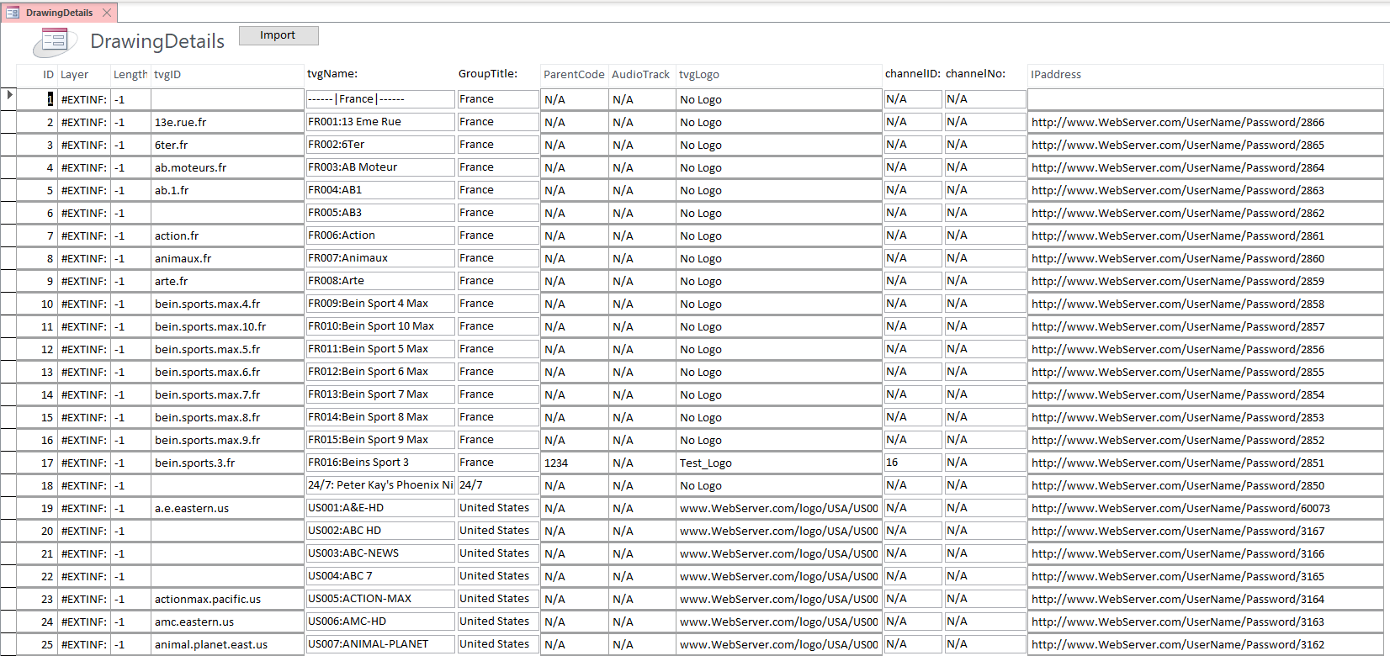Screen dimensions: 1390x656
Task: Edit the tvgName field "------|France|------"
Action: click(x=380, y=99)
